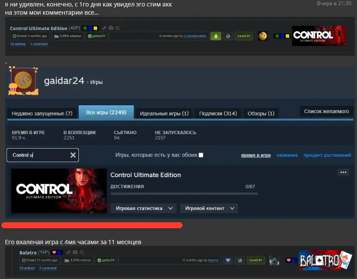Click clock icon in 'Ended 4 months ago'
The width and height of the screenshot is (357, 279).
coord(14,36)
